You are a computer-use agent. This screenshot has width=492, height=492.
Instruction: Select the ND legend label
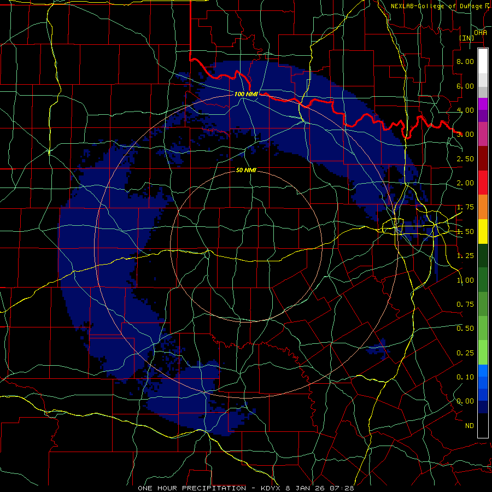click(x=470, y=426)
